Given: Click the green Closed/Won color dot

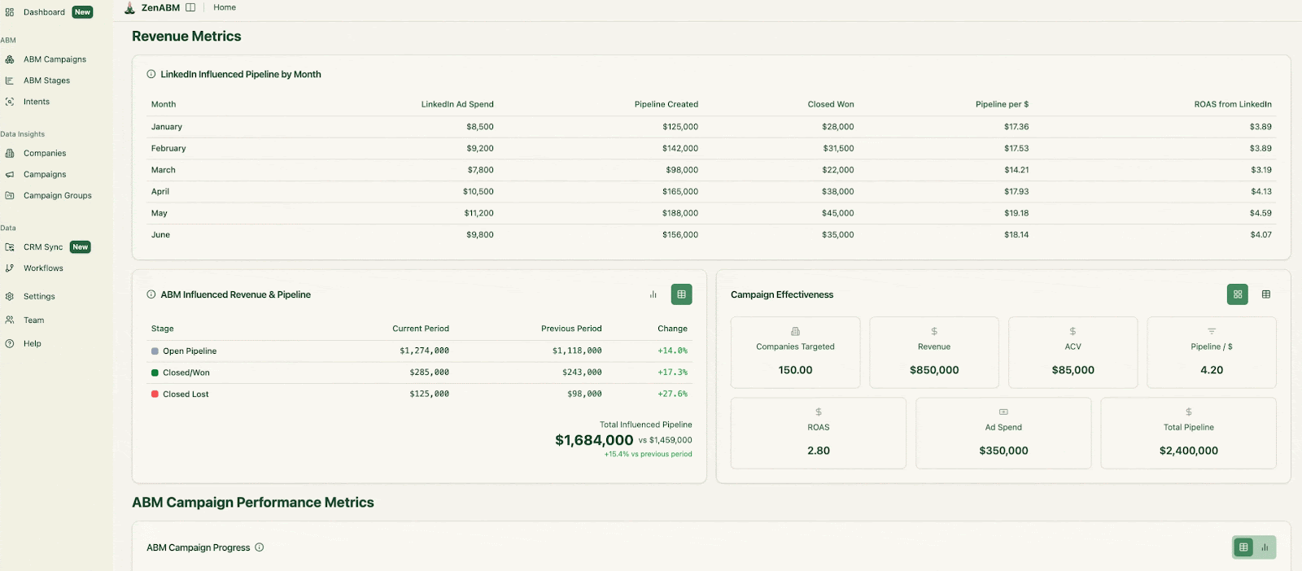Looking at the screenshot, I should pos(155,373).
